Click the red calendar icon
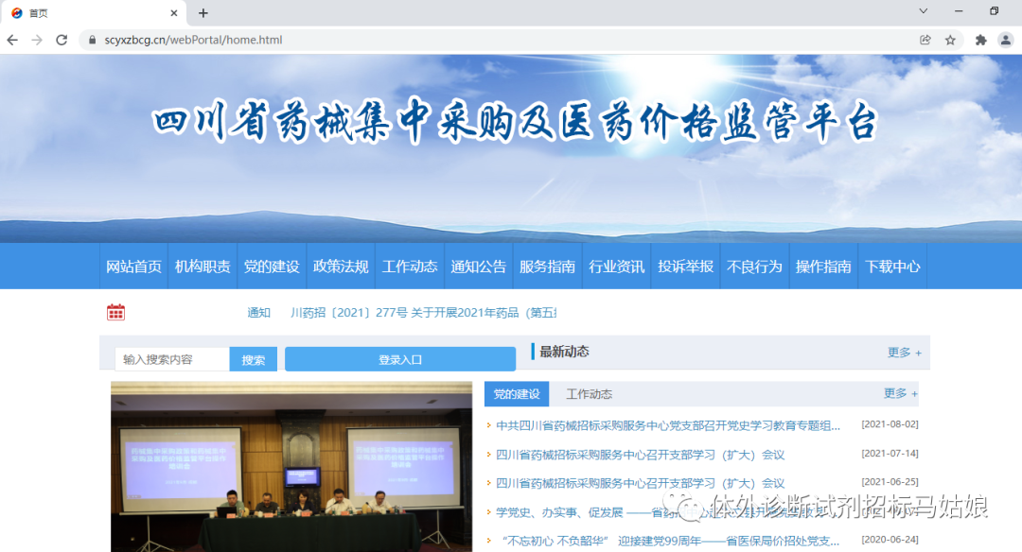1022x552 pixels. point(115,313)
